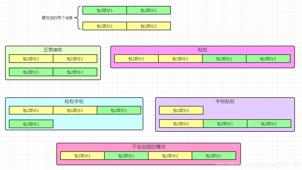Click the 粘包 panel title
The image size is (302, 170).
[x=202, y=50]
